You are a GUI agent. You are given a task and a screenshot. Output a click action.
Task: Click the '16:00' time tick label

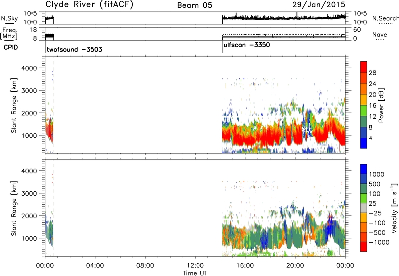[245, 266]
